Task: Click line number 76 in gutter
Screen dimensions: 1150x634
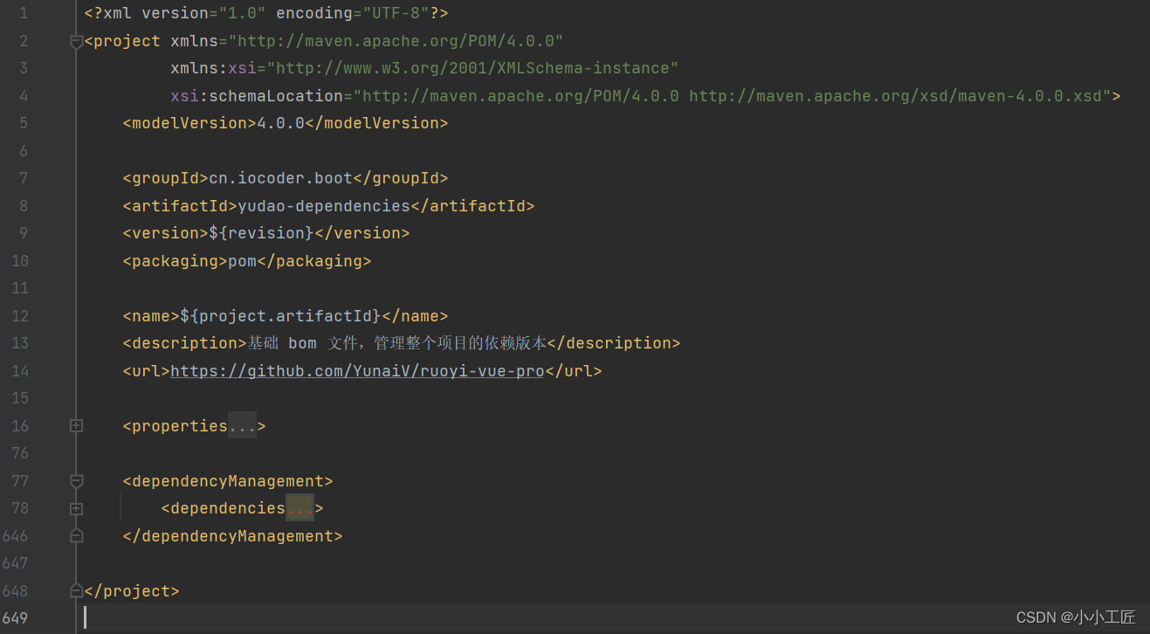Action: (x=19, y=453)
